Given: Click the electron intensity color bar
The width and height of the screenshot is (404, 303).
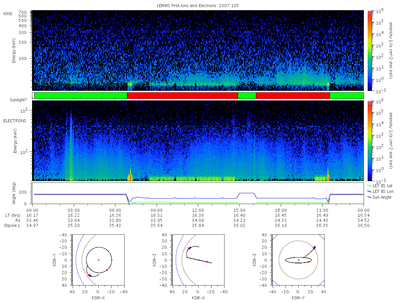Looking at the screenshot, I should (x=369, y=141).
